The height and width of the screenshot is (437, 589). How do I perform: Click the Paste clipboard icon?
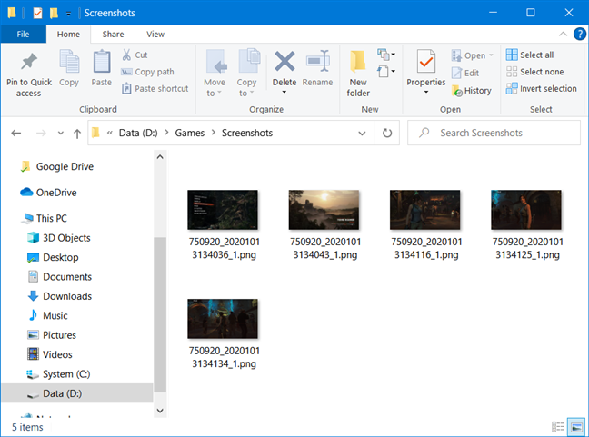102,61
